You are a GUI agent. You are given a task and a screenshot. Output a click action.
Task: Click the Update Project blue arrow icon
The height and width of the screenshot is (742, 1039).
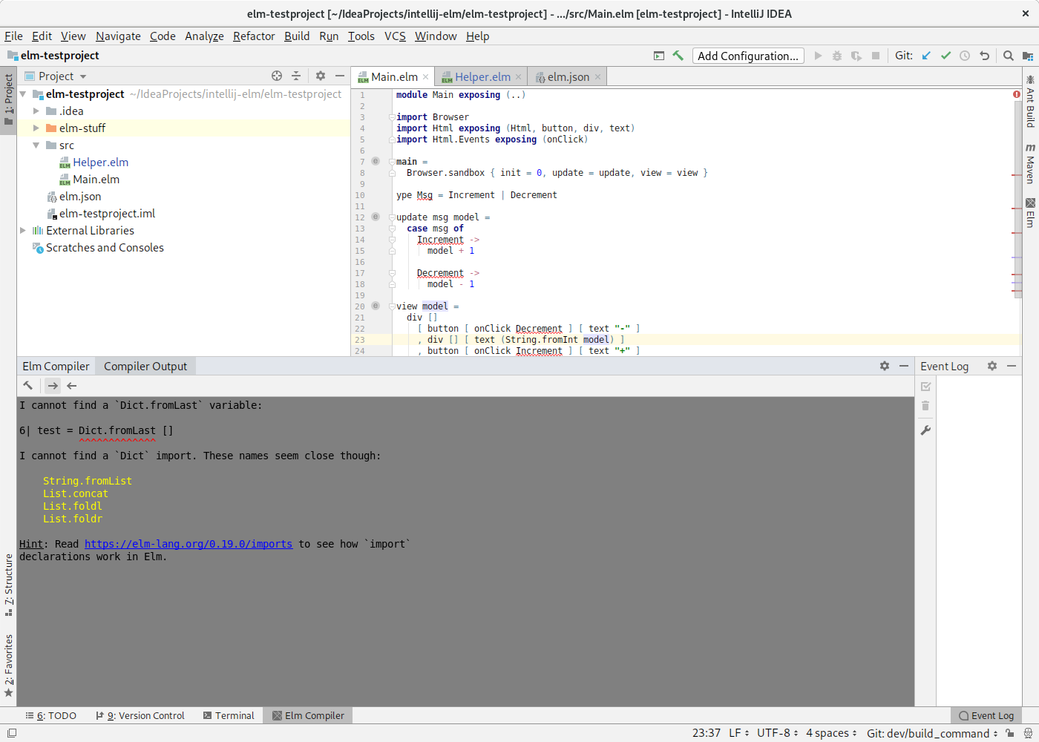point(926,55)
